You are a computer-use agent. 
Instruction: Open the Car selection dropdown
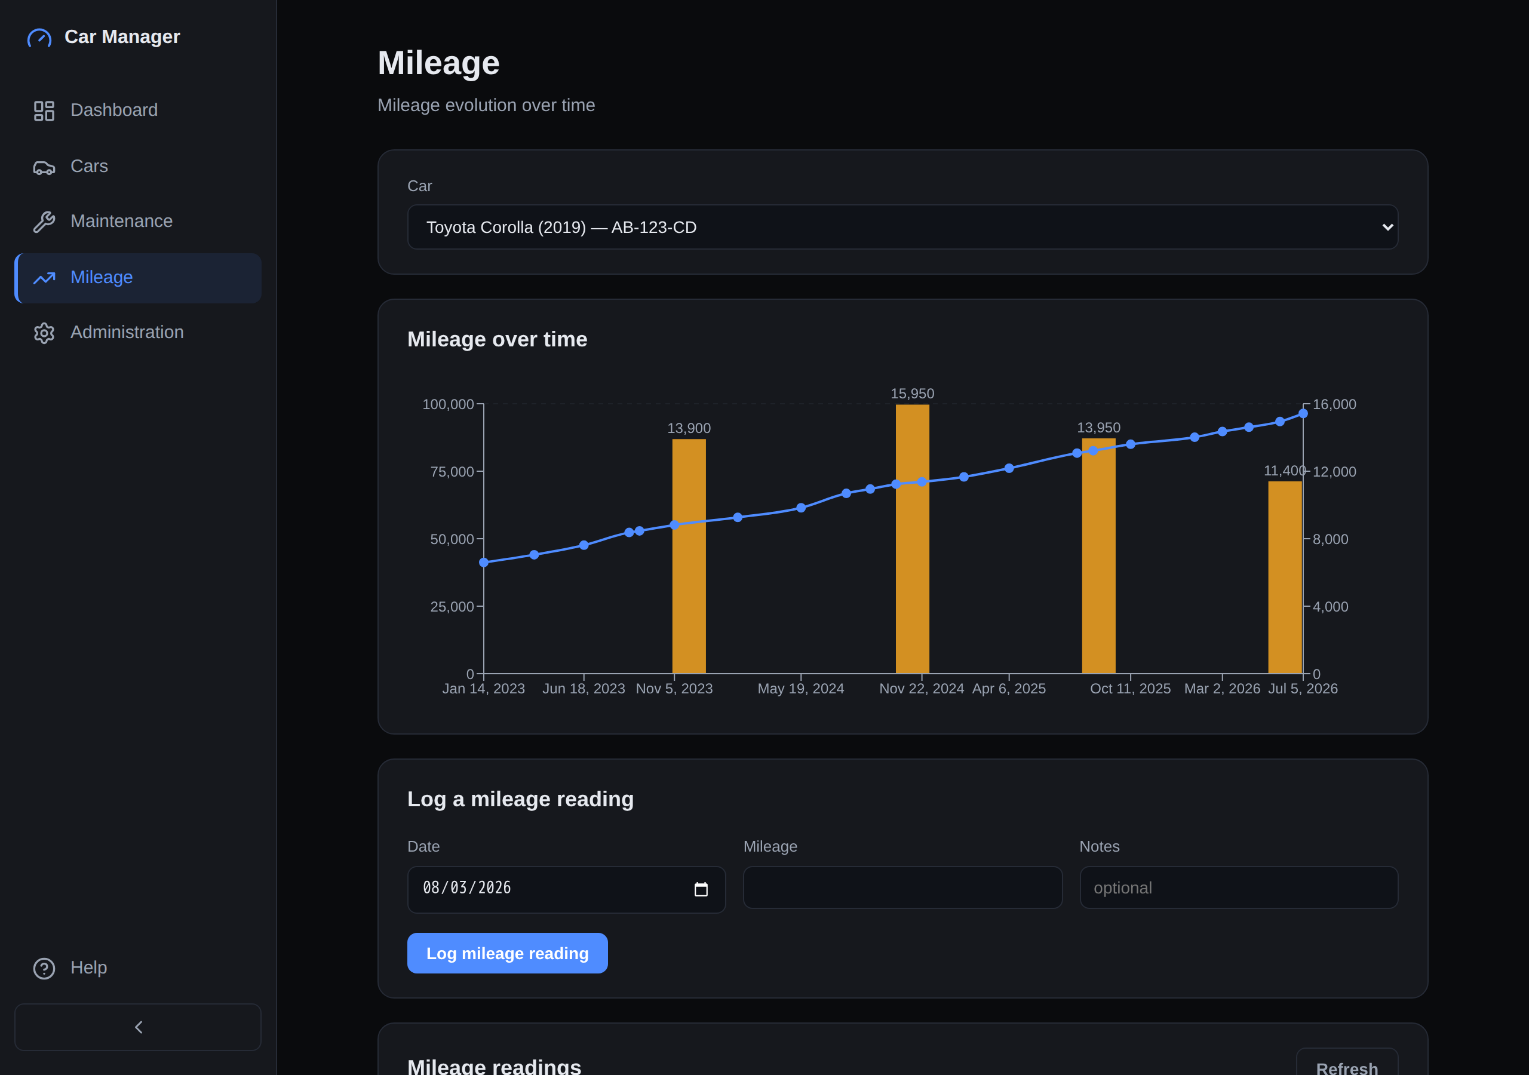click(x=902, y=227)
